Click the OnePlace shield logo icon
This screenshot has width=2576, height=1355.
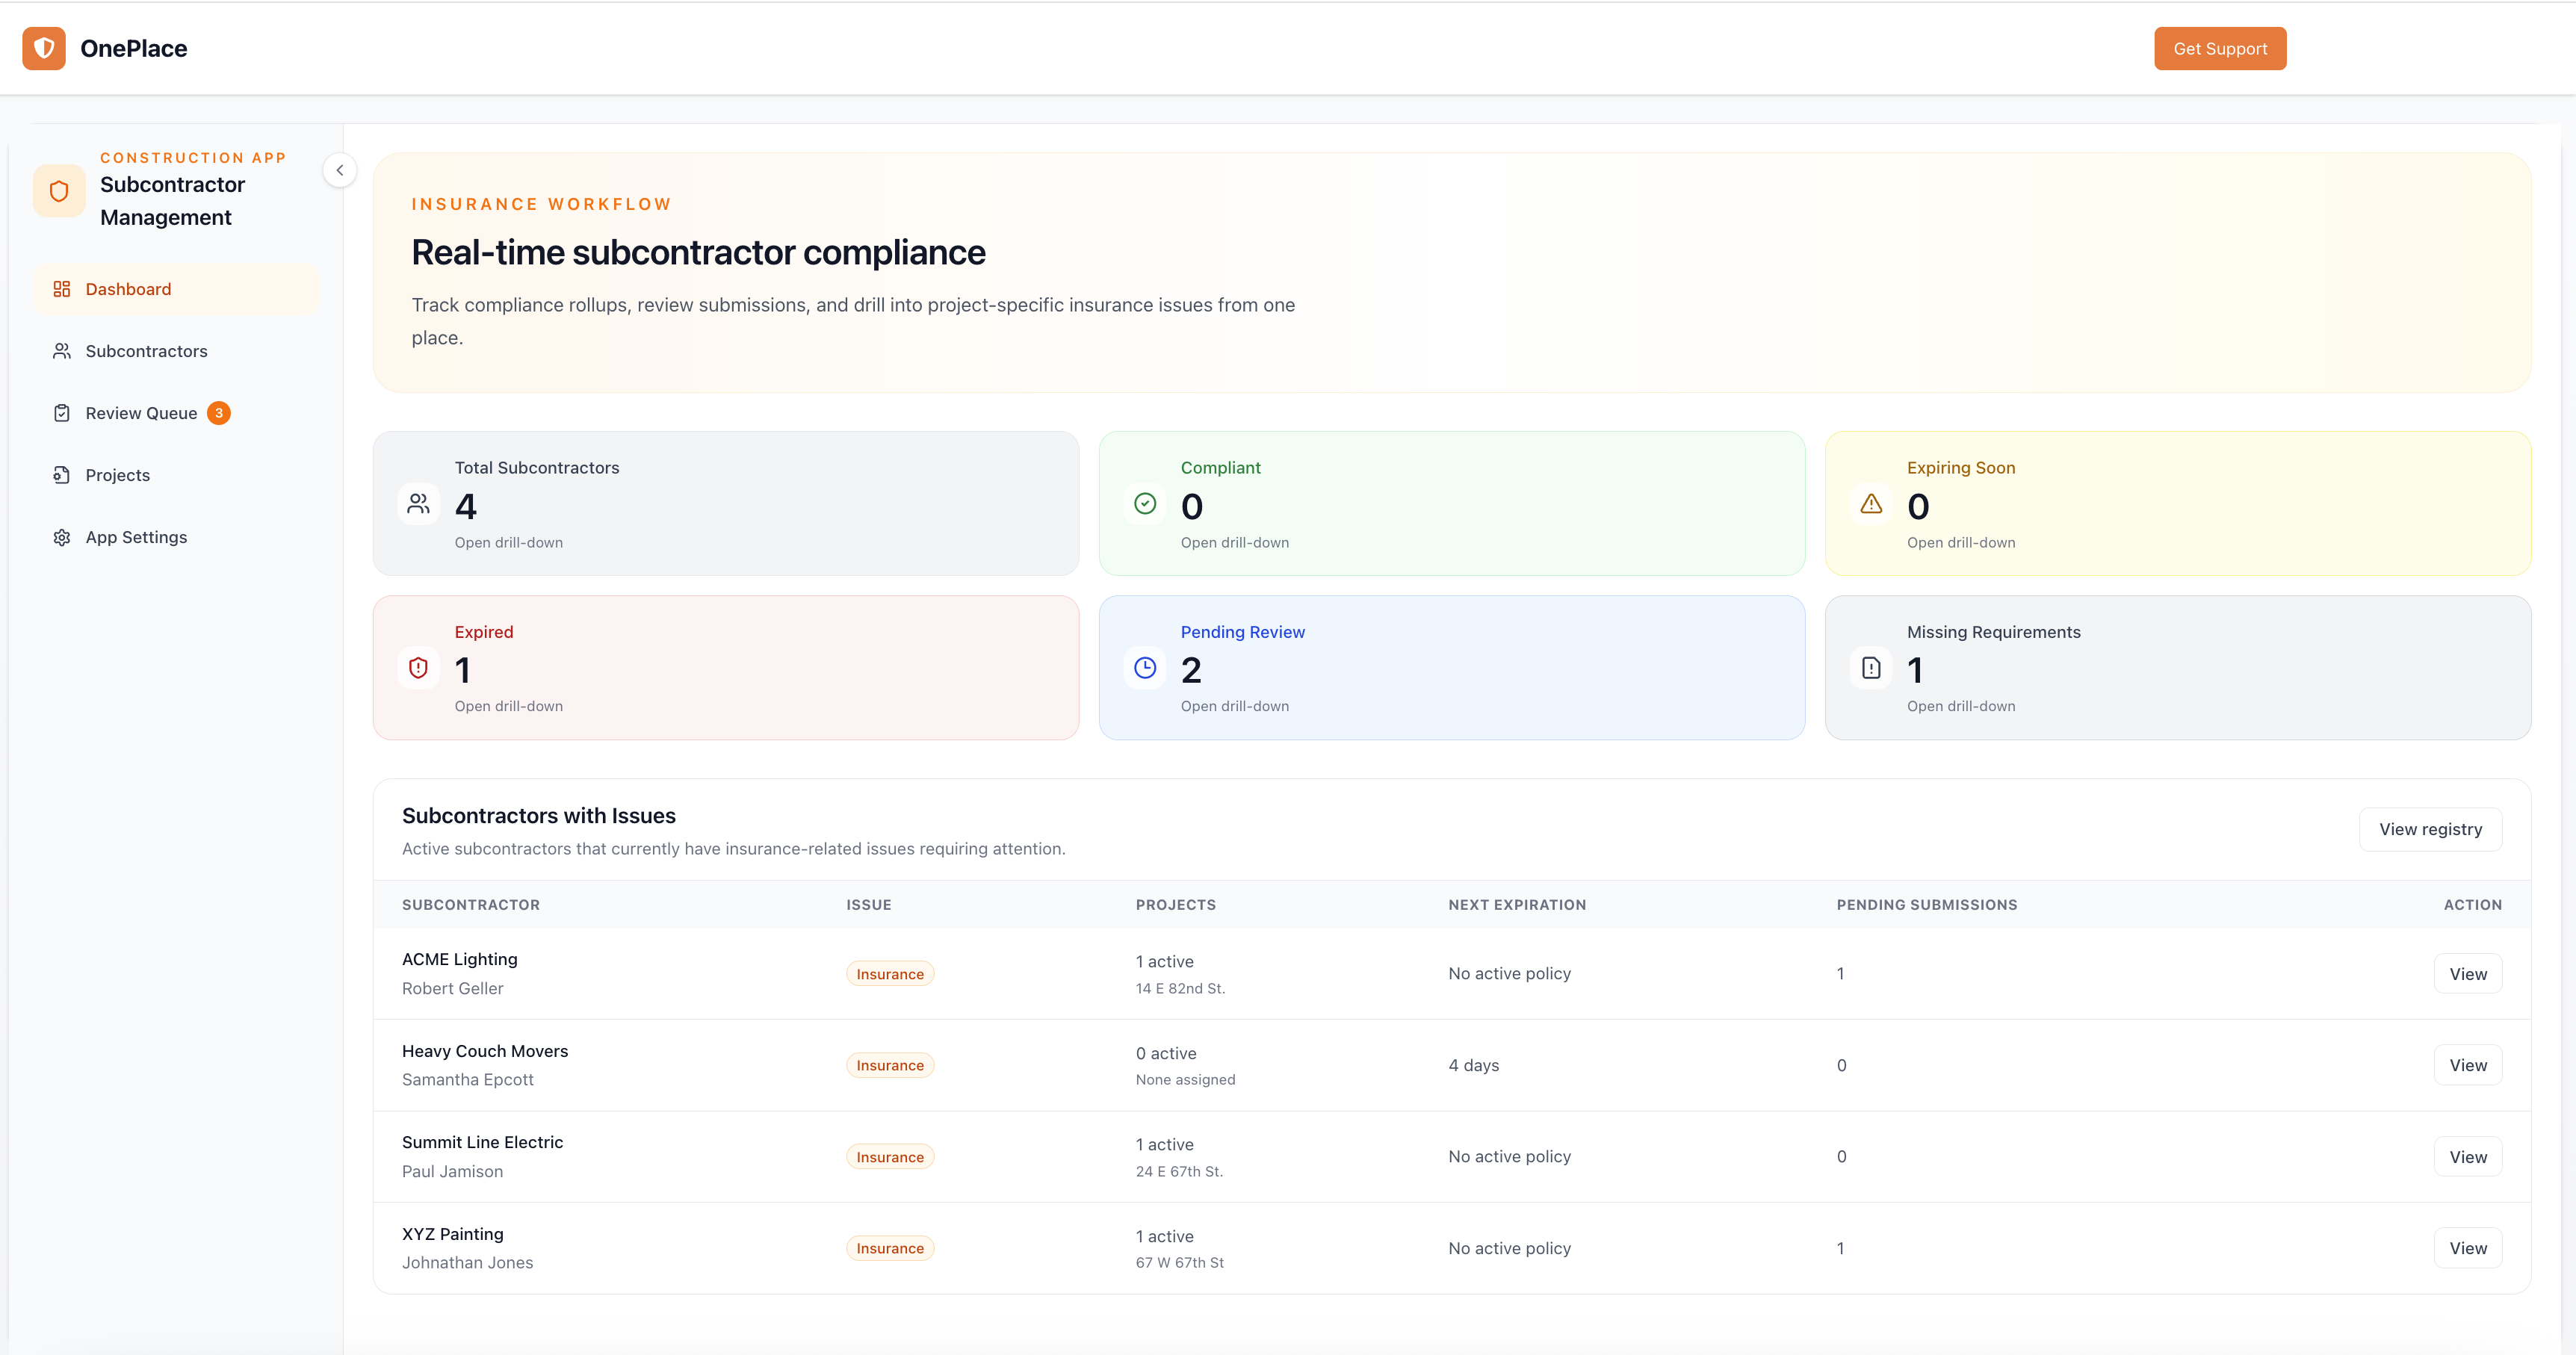point(44,48)
